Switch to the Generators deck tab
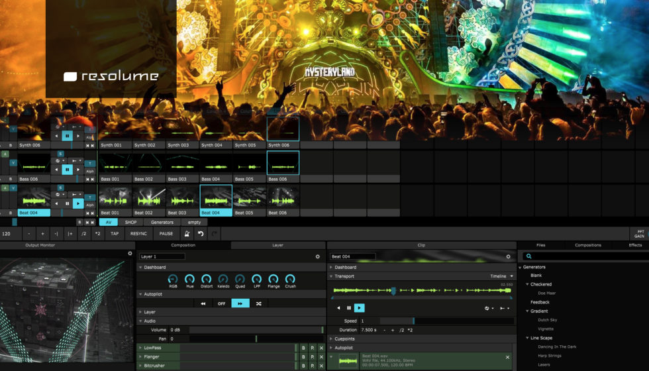This screenshot has width=649, height=371. [162, 223]
